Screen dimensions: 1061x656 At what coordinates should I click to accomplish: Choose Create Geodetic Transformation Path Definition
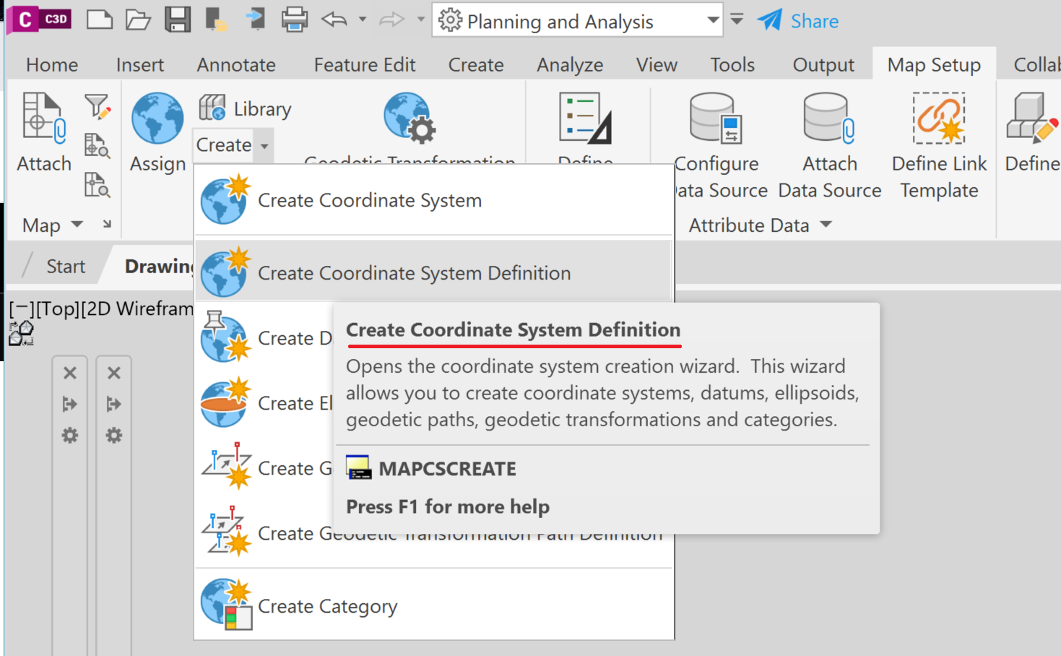tap(434, 533)
